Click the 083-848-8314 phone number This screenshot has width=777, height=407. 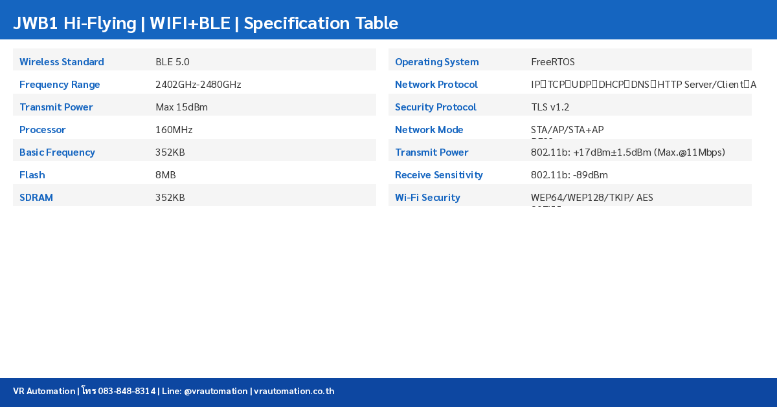[x=126, y=391]
